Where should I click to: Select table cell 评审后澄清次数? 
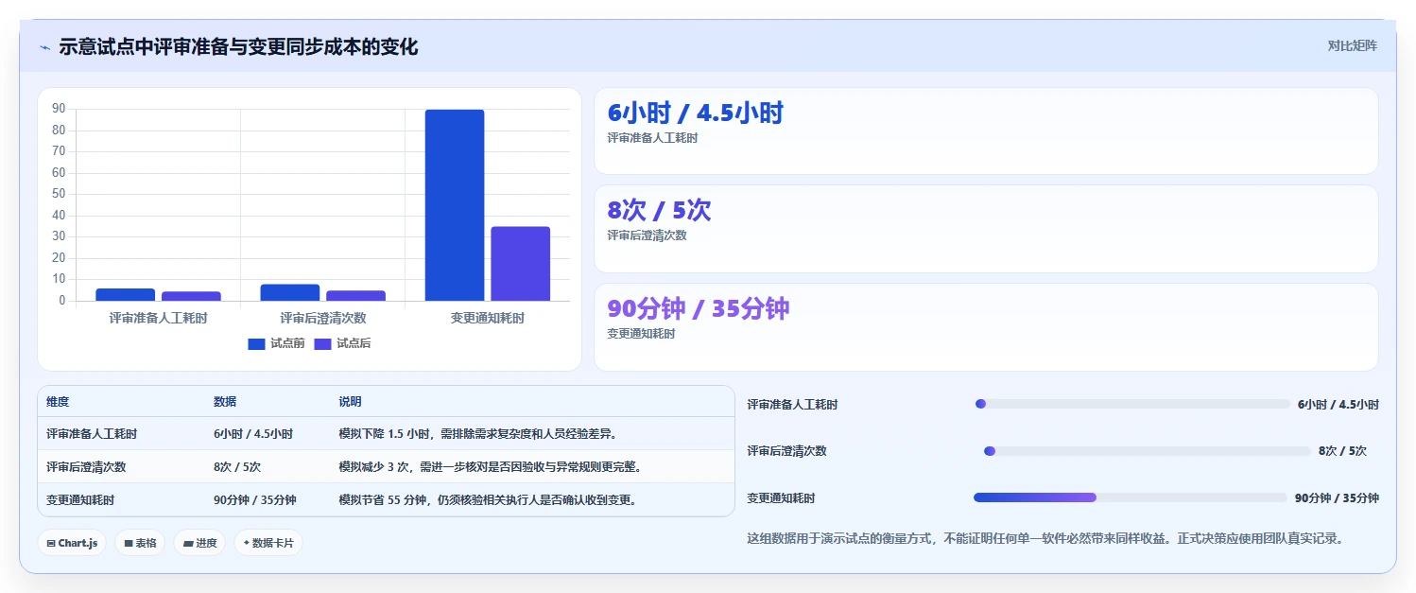coord(86,467)
